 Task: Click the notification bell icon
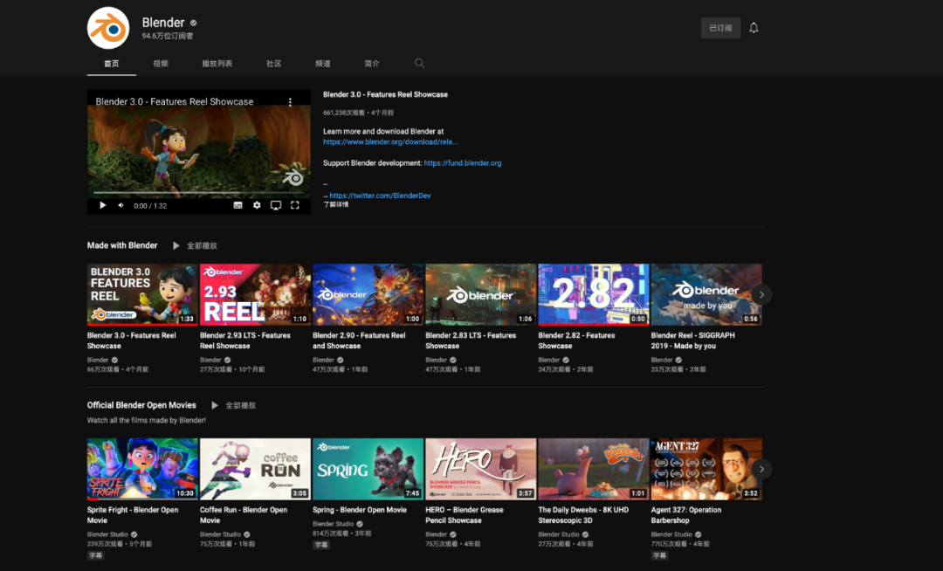click(x=754, y=28)
